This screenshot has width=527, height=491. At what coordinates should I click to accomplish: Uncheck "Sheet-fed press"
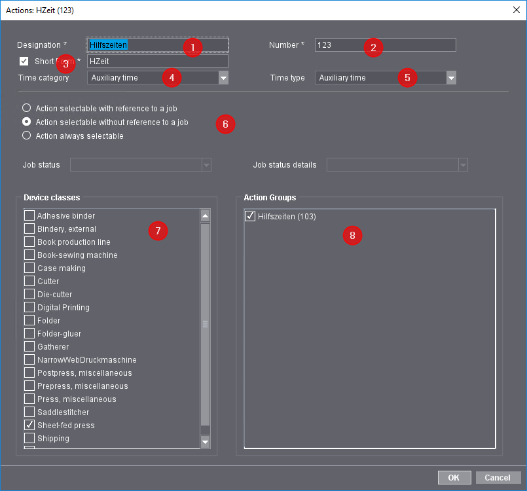click(x=28, y=425)
